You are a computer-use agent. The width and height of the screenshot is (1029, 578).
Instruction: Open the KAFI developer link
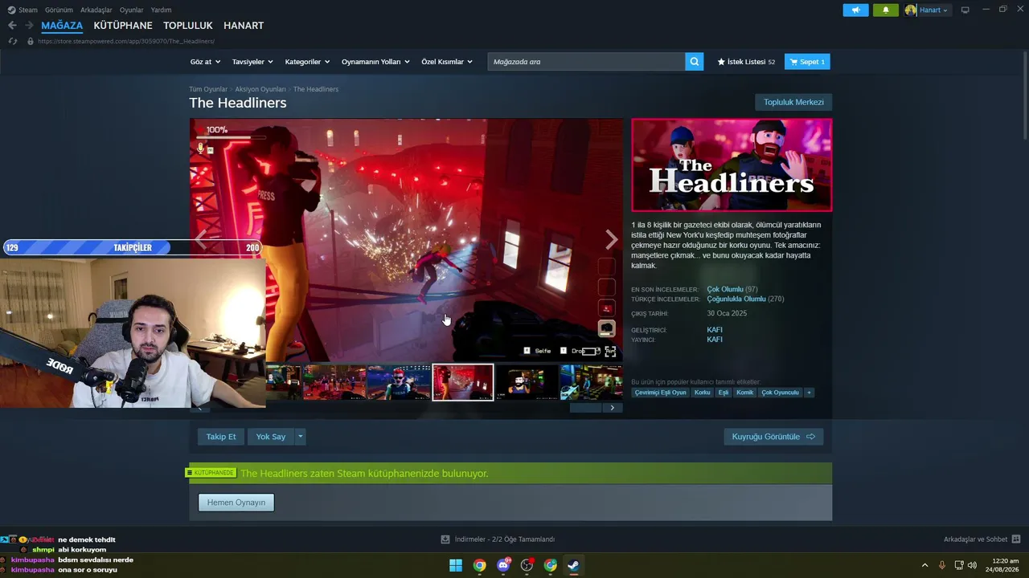[x=715, y=330]
